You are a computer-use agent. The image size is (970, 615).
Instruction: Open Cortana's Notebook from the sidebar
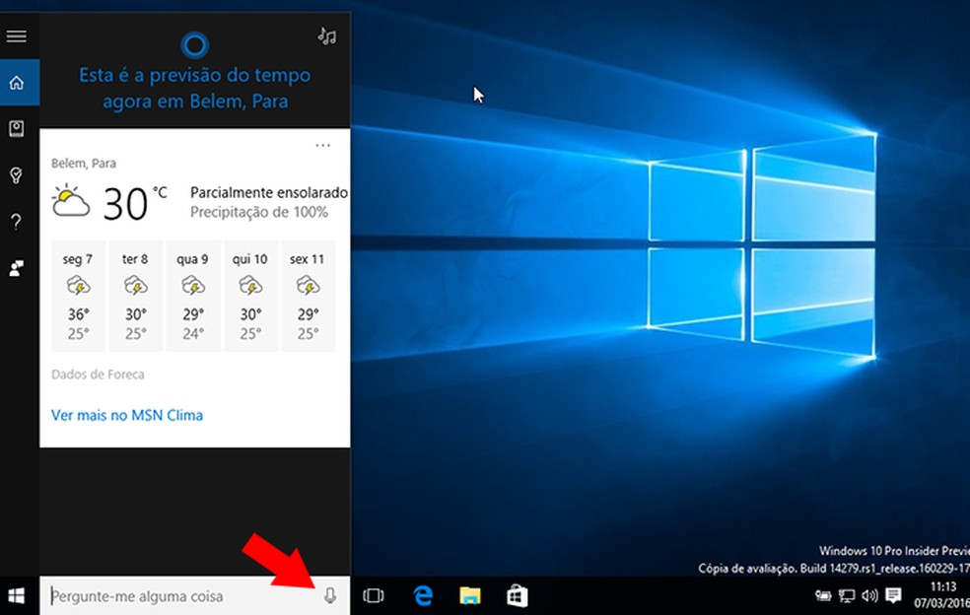(17, 128)
